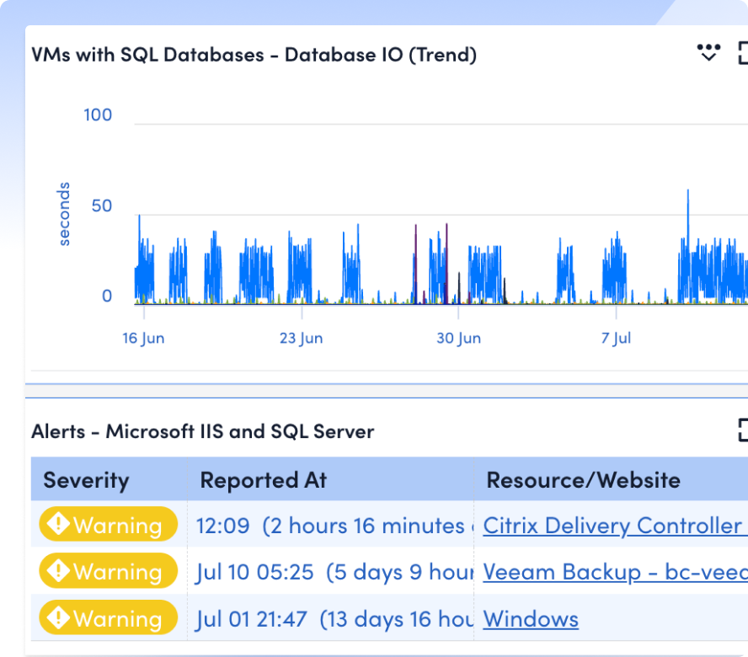
Task: Click the 100 y-axis value label
Action: tap(98, 115)
